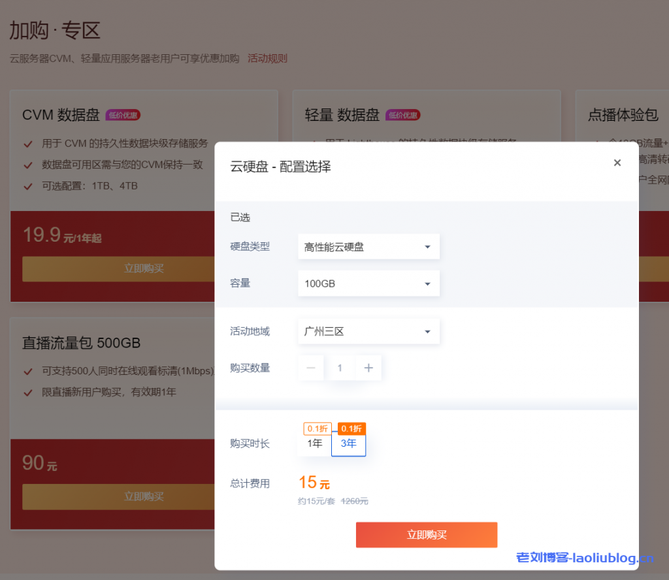Select the 1年 purchase duration
Viewport: 669px width, 580px height.
pyautogui.click(x=315, y=443)
